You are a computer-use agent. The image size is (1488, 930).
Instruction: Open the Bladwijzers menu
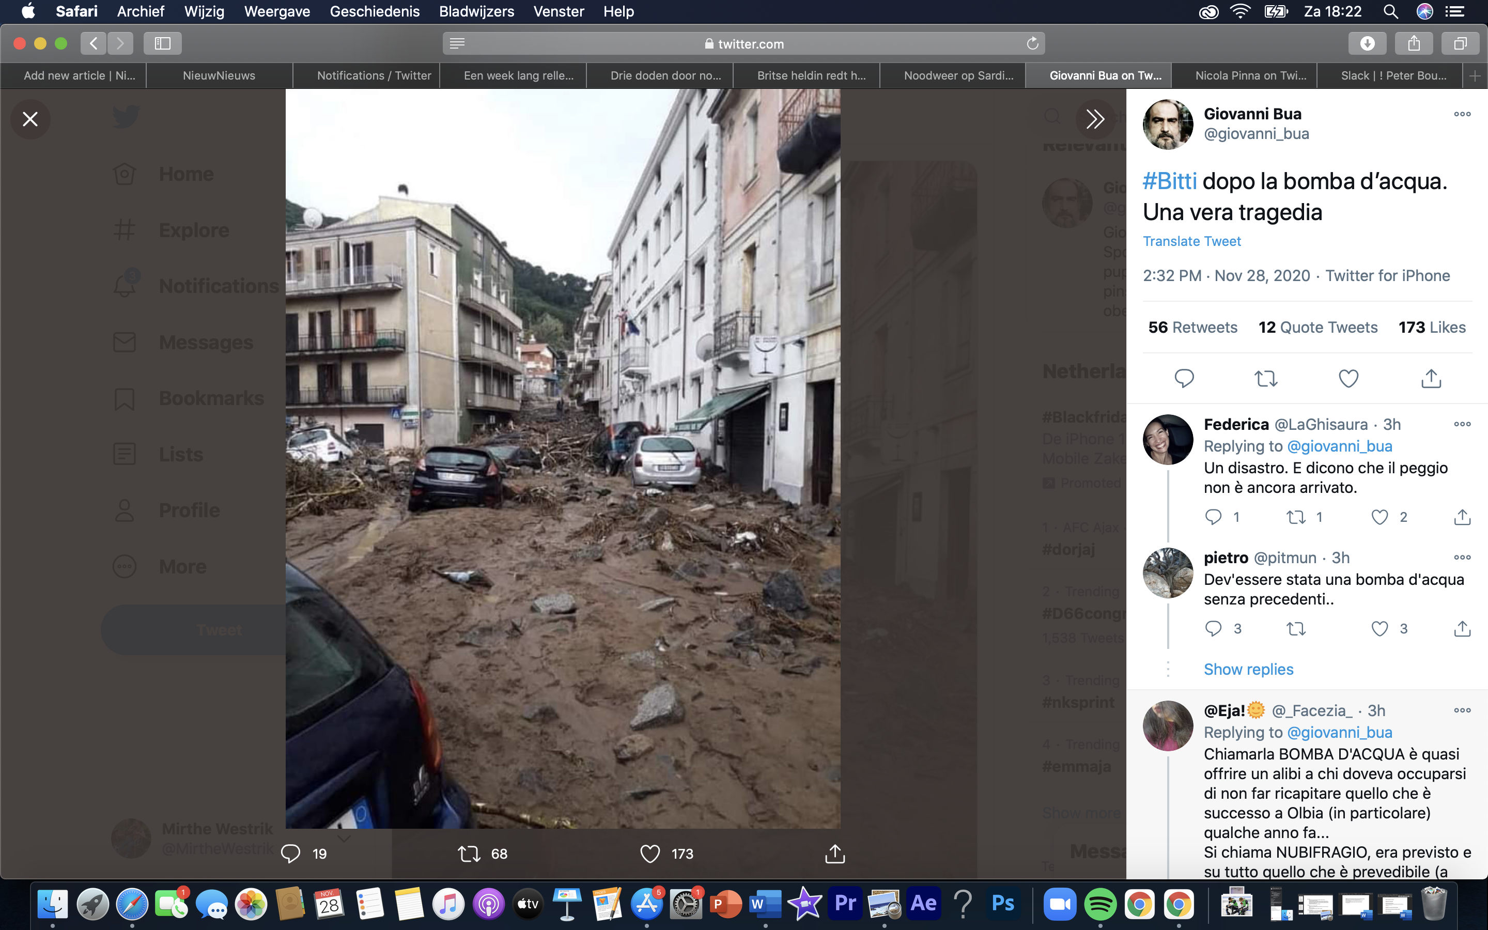click(476, 11)
